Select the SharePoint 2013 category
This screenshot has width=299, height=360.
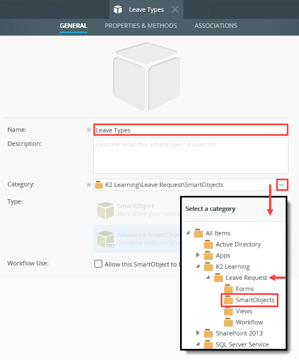pyautogui.click(x=239, y=333)
